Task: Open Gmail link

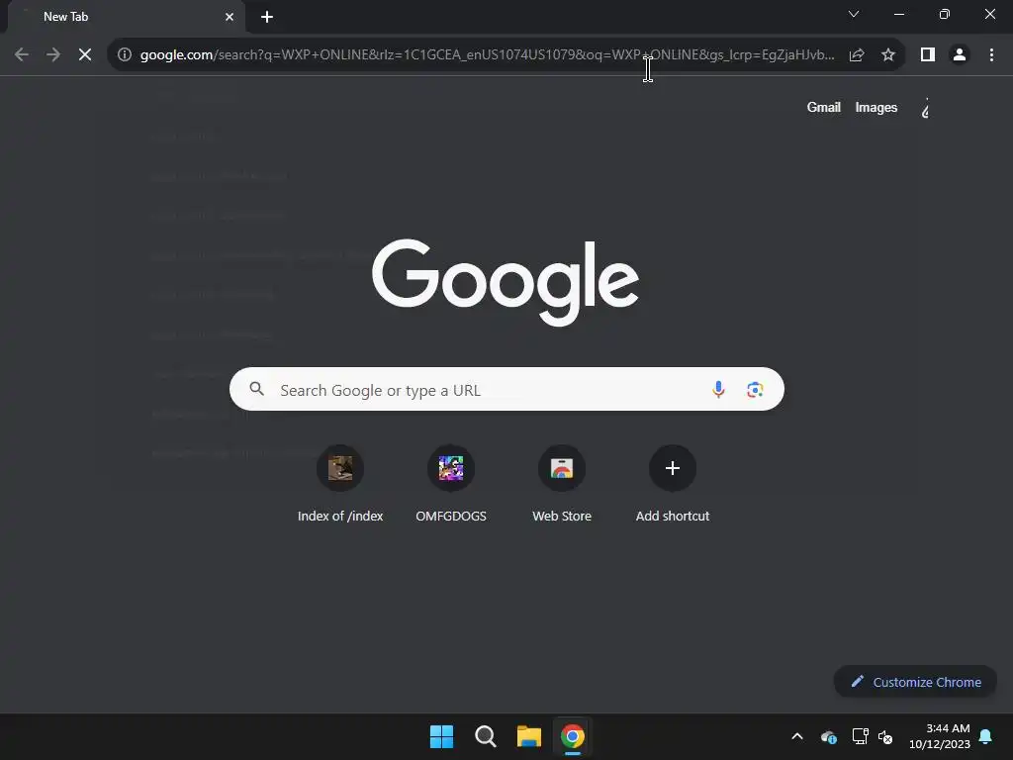Action: (x=824, y=107)
